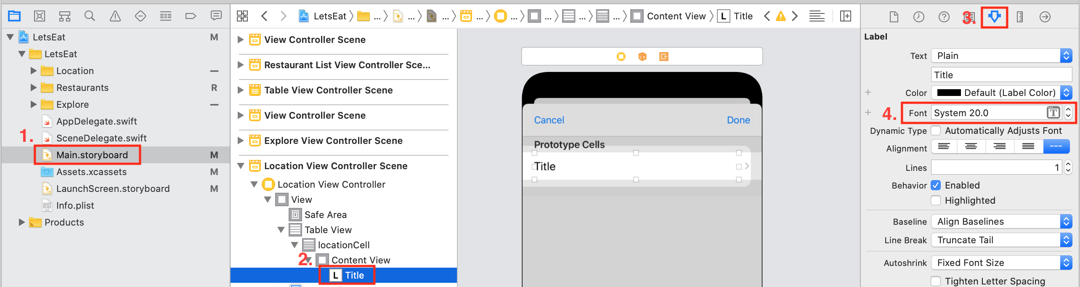Open the Line Break Truncate Tail dropdown

click(x=1001, y=240)
